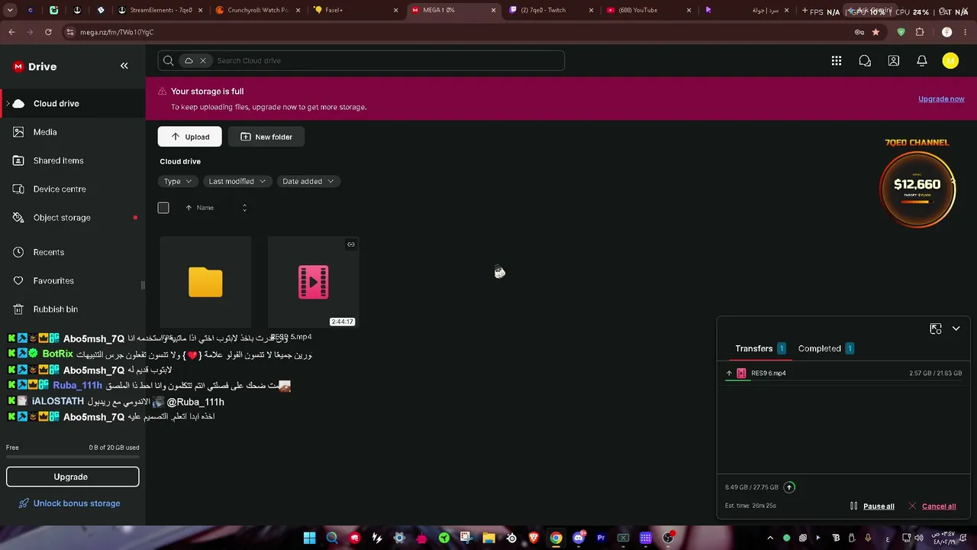Image resolution: width=977 pixels, height=550 pixels.
Task: Open Shared items in the sidebar
Action: coord(73,160)
